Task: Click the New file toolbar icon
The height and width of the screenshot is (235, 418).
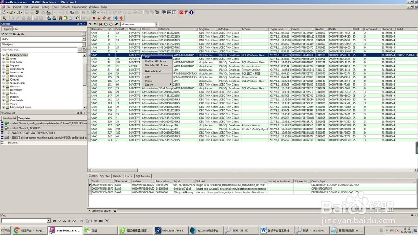Action: coord(4,13)
